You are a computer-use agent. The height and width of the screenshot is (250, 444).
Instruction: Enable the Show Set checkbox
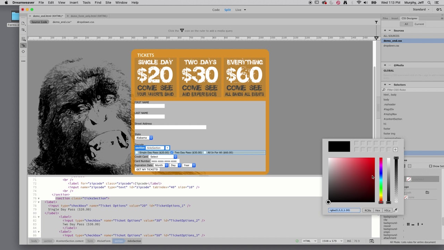[430, 166]
